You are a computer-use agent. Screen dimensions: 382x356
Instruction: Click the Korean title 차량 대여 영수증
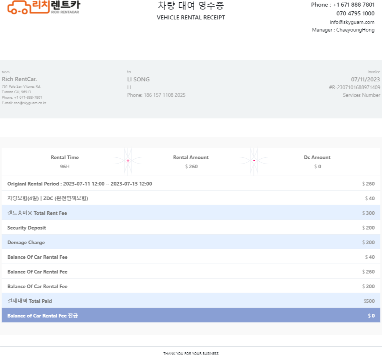coord(191,5)
